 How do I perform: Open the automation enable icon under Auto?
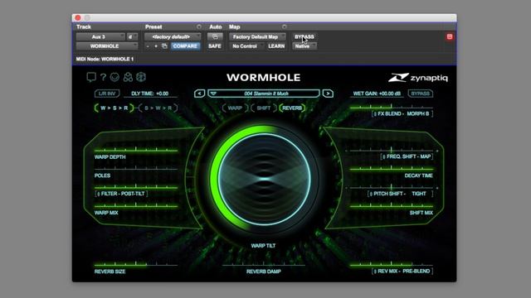coord(215,36)
